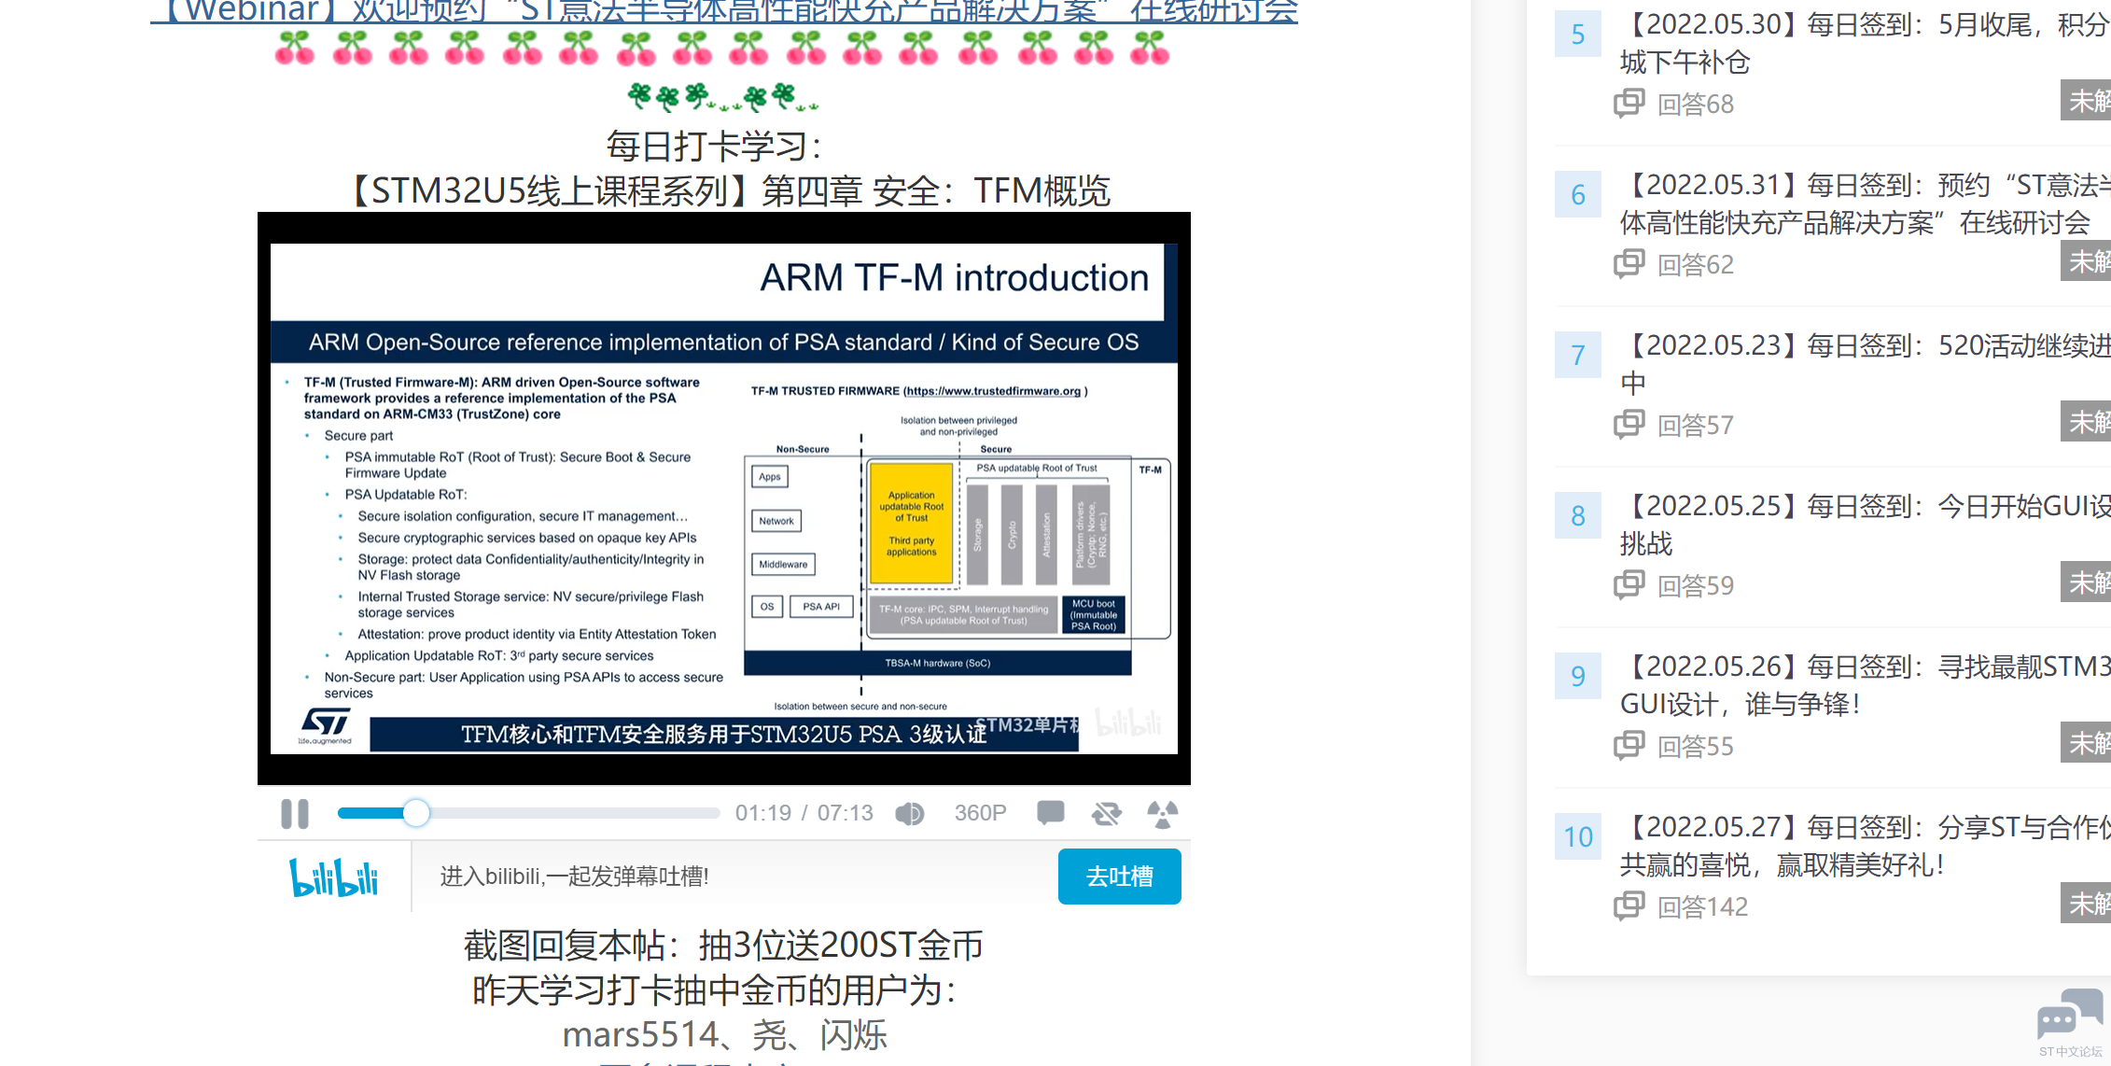Screen dimensions: 2111x1066
Task: Open the bilibili logo link
Action: click(x=334, y=877)
